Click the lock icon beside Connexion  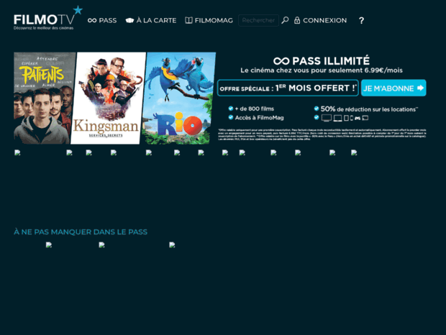297,20
